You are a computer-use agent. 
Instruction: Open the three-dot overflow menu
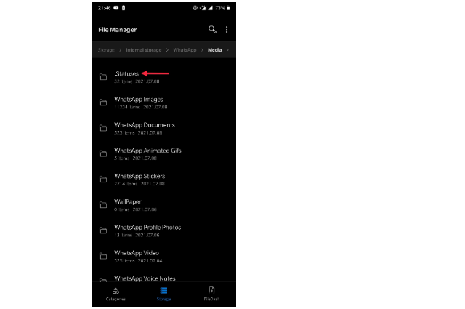point(227,29)
